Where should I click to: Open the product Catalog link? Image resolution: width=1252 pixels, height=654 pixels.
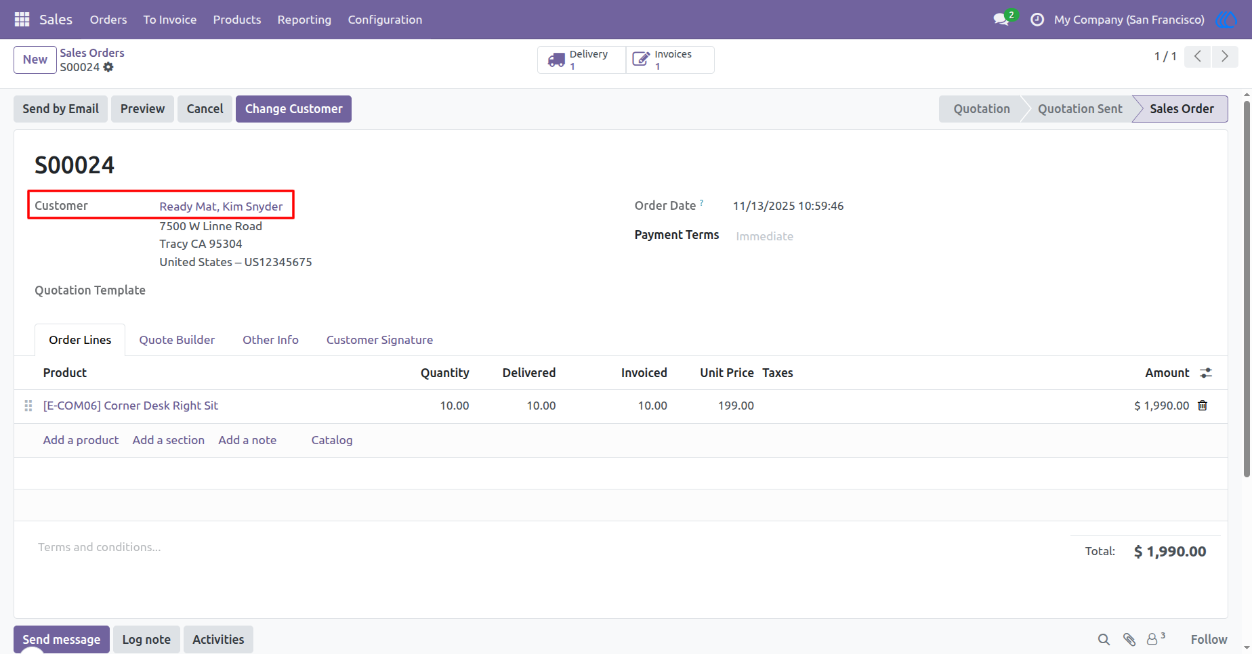tap(332, 440)
